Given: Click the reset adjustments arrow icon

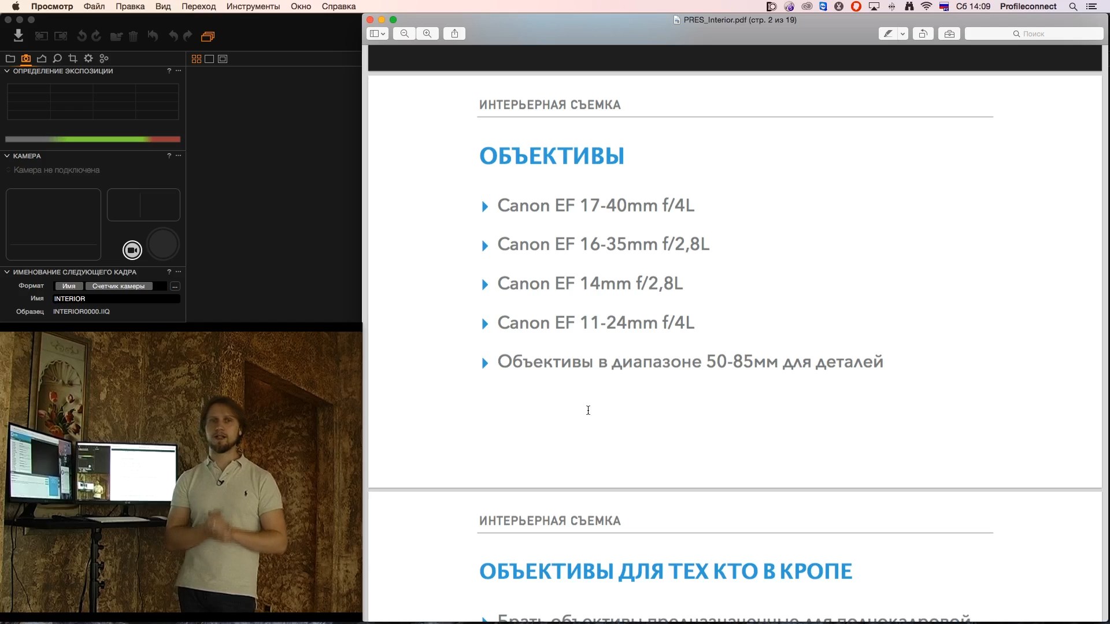Looking at the screenshot, I should point(153,36).
